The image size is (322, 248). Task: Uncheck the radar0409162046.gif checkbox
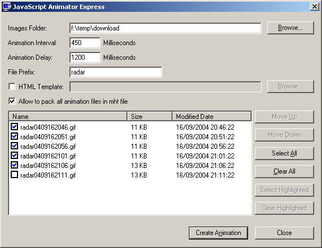tap(14, 127)
